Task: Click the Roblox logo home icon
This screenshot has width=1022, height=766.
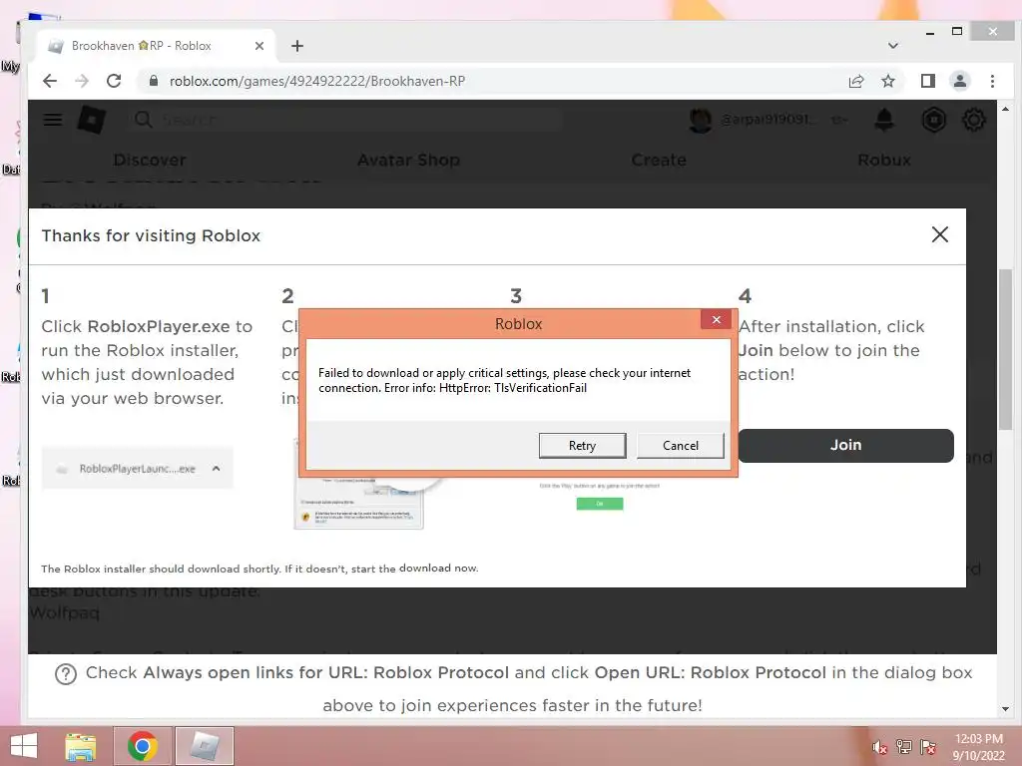Action: click(x=91, y=120)
